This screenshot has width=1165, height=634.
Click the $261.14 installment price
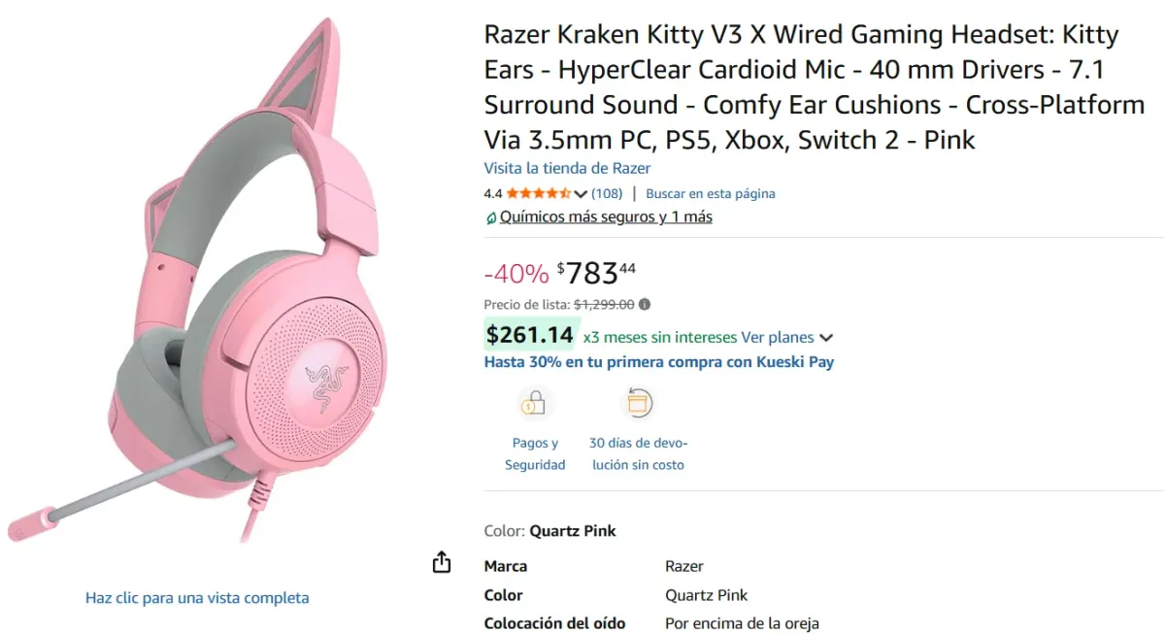(x=530, y=334)
